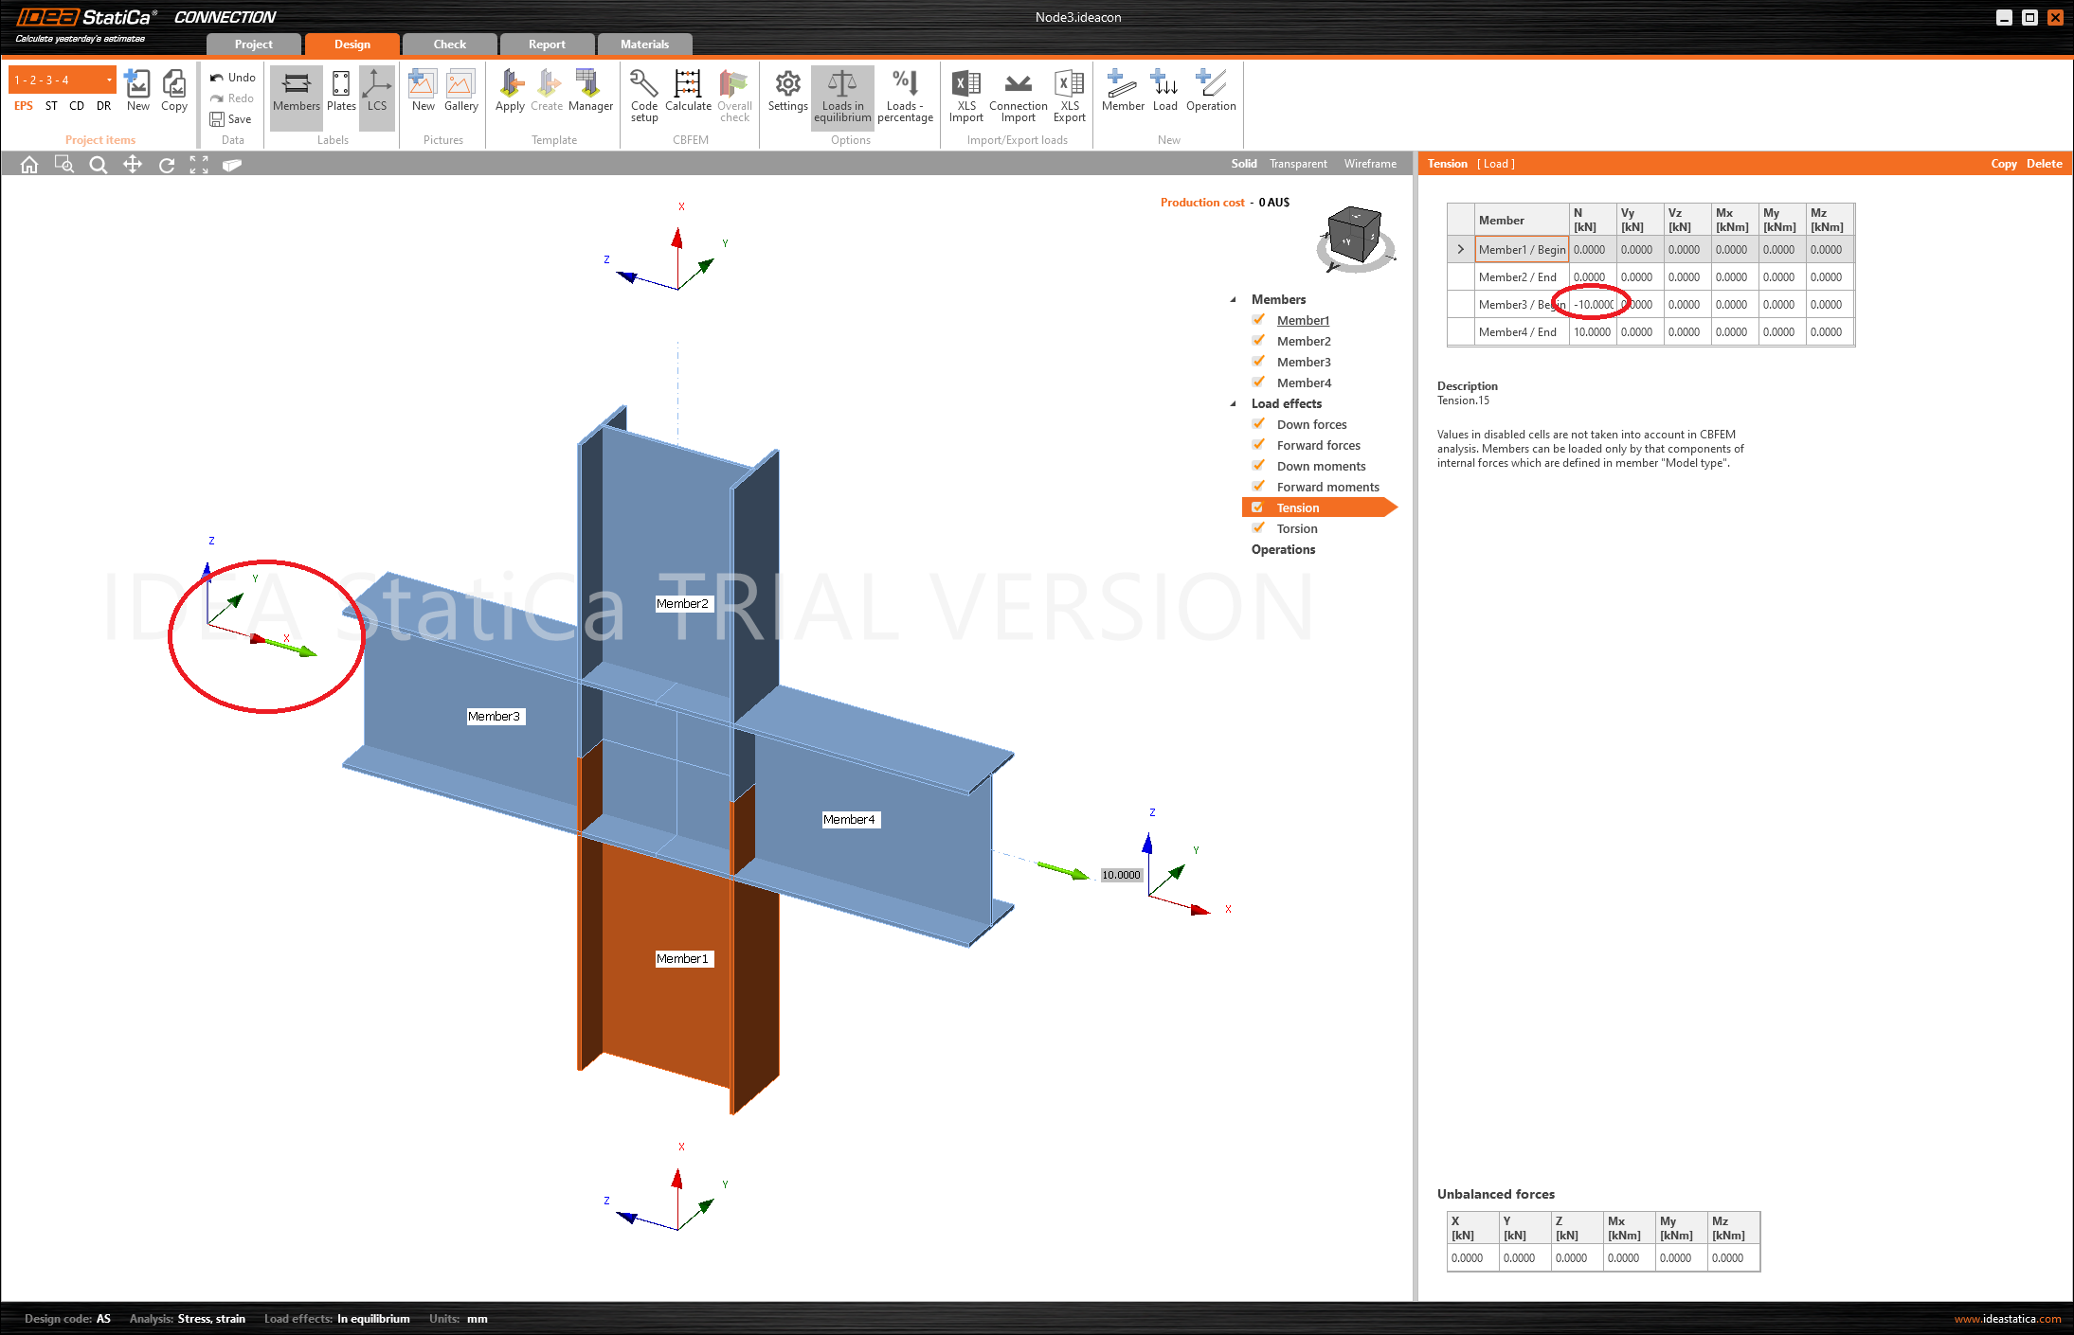
Task: Toggle visibility checkbox for Member3
Action: [1258, 362]
